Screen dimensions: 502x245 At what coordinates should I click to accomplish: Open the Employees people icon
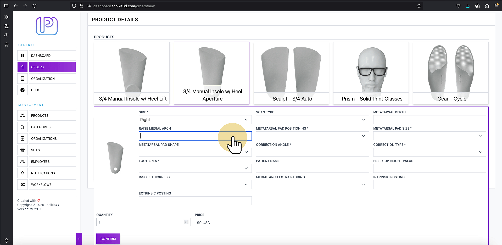tap(23, 162)
